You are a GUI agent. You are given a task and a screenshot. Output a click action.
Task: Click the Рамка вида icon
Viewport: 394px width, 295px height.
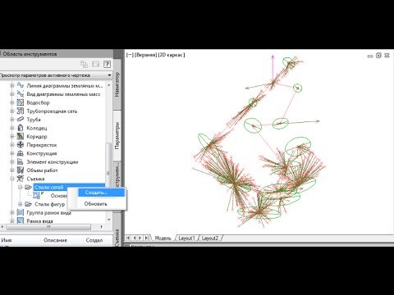[21, 220]
